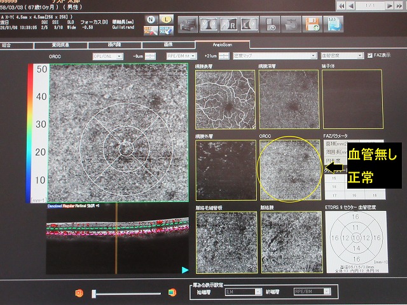407x305 pixels.
Task: Switch to the 緑内障 tab
Action: pos(114,46)
